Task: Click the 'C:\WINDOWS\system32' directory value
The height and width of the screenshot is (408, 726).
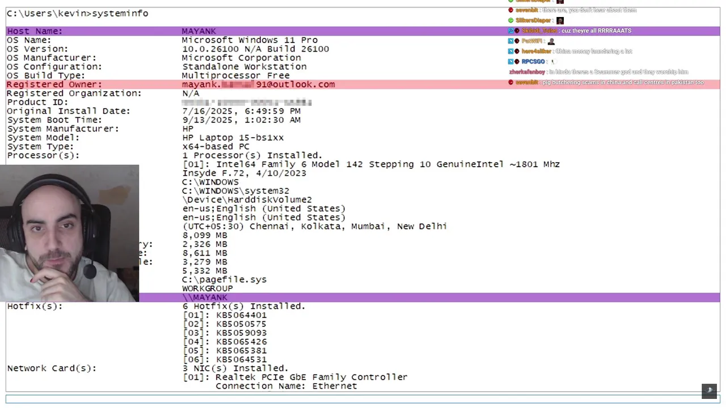Action: coord(235,191)
